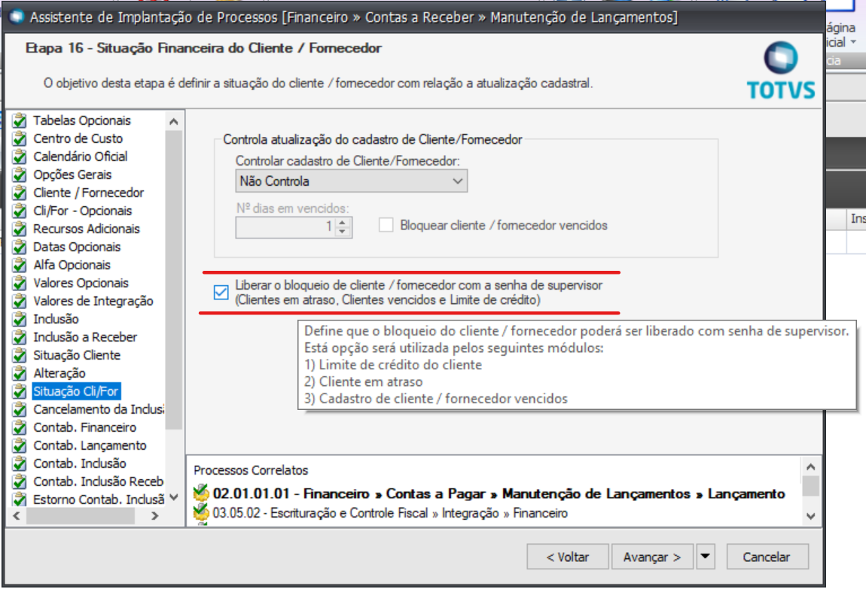Screen dimensions: 866x589
Task: Decrease Nº dias em vencidos with down arrow
Action: tap(343, 232)
